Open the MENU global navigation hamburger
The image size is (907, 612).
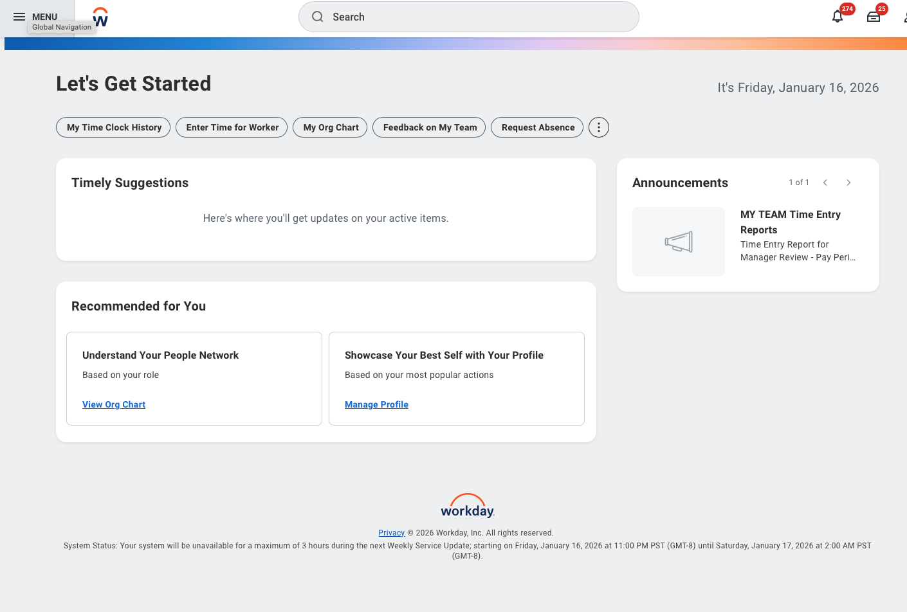tap(20, 17)
